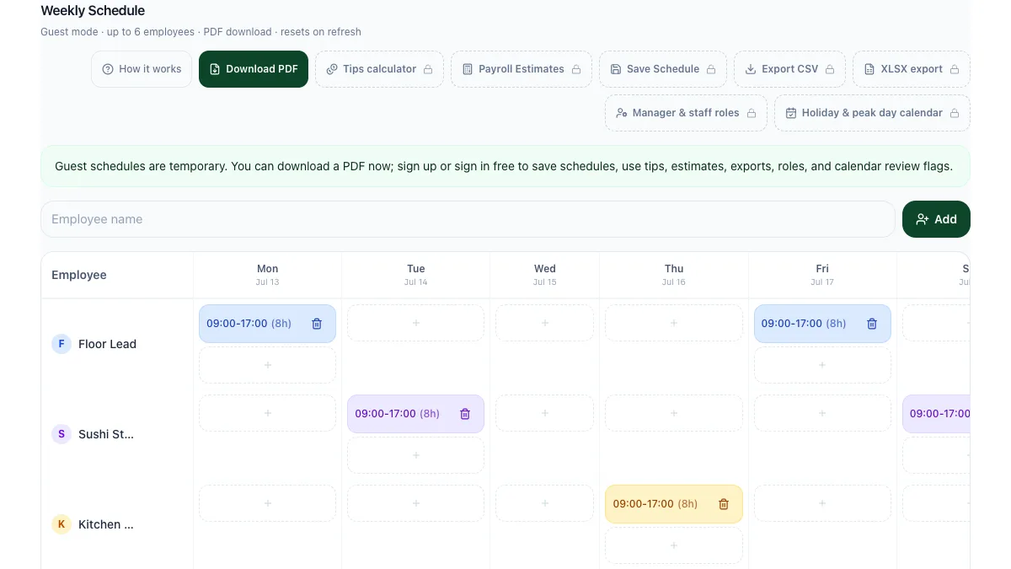
Task: Focus the Employee name input field
Action: pyautogui.click(x=468, y=219)
